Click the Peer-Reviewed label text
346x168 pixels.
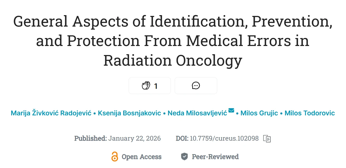click(x=215, y=157)
